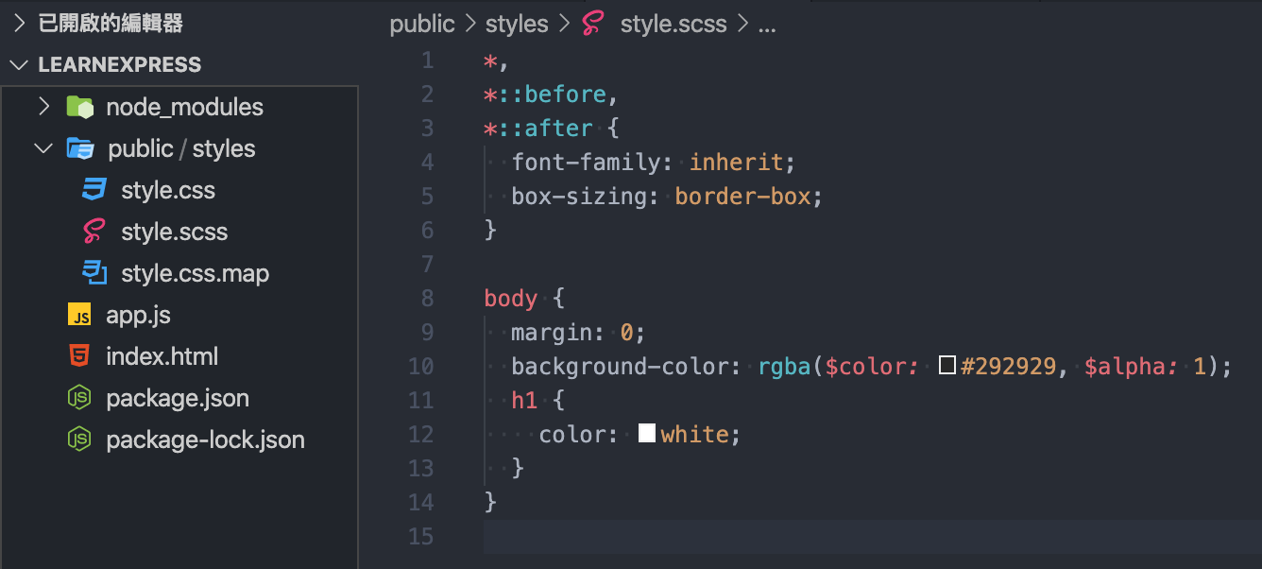
Task: Click the 'styles' breadcrumb segment
Action: [517, 25]
